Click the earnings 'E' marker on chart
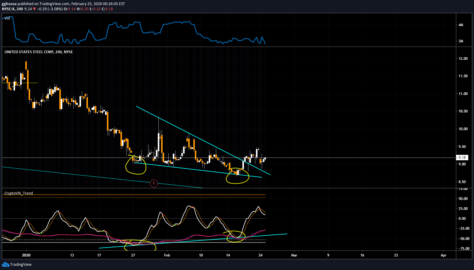 pos(154,183)
